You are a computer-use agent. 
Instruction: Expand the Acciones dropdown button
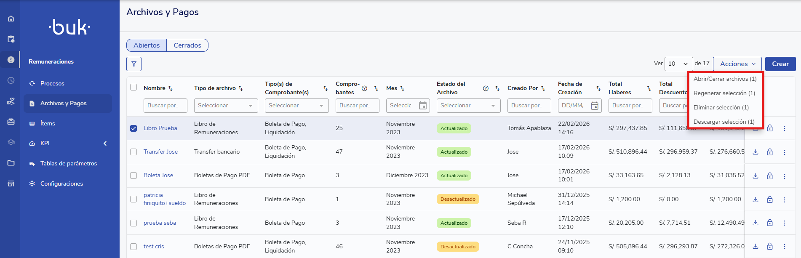click(x=737, y=64)
